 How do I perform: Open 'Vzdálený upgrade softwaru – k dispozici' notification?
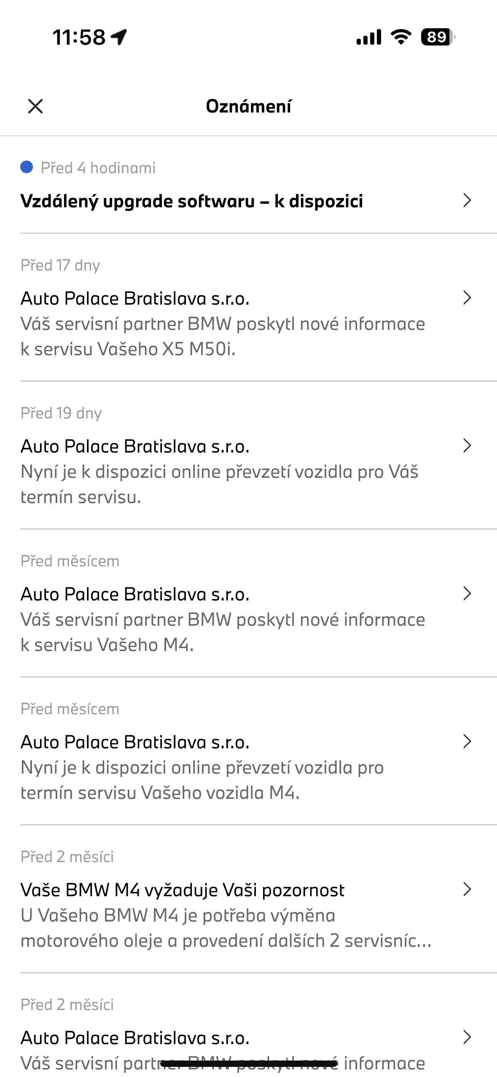pyautogui.click(x=192, y=201)
